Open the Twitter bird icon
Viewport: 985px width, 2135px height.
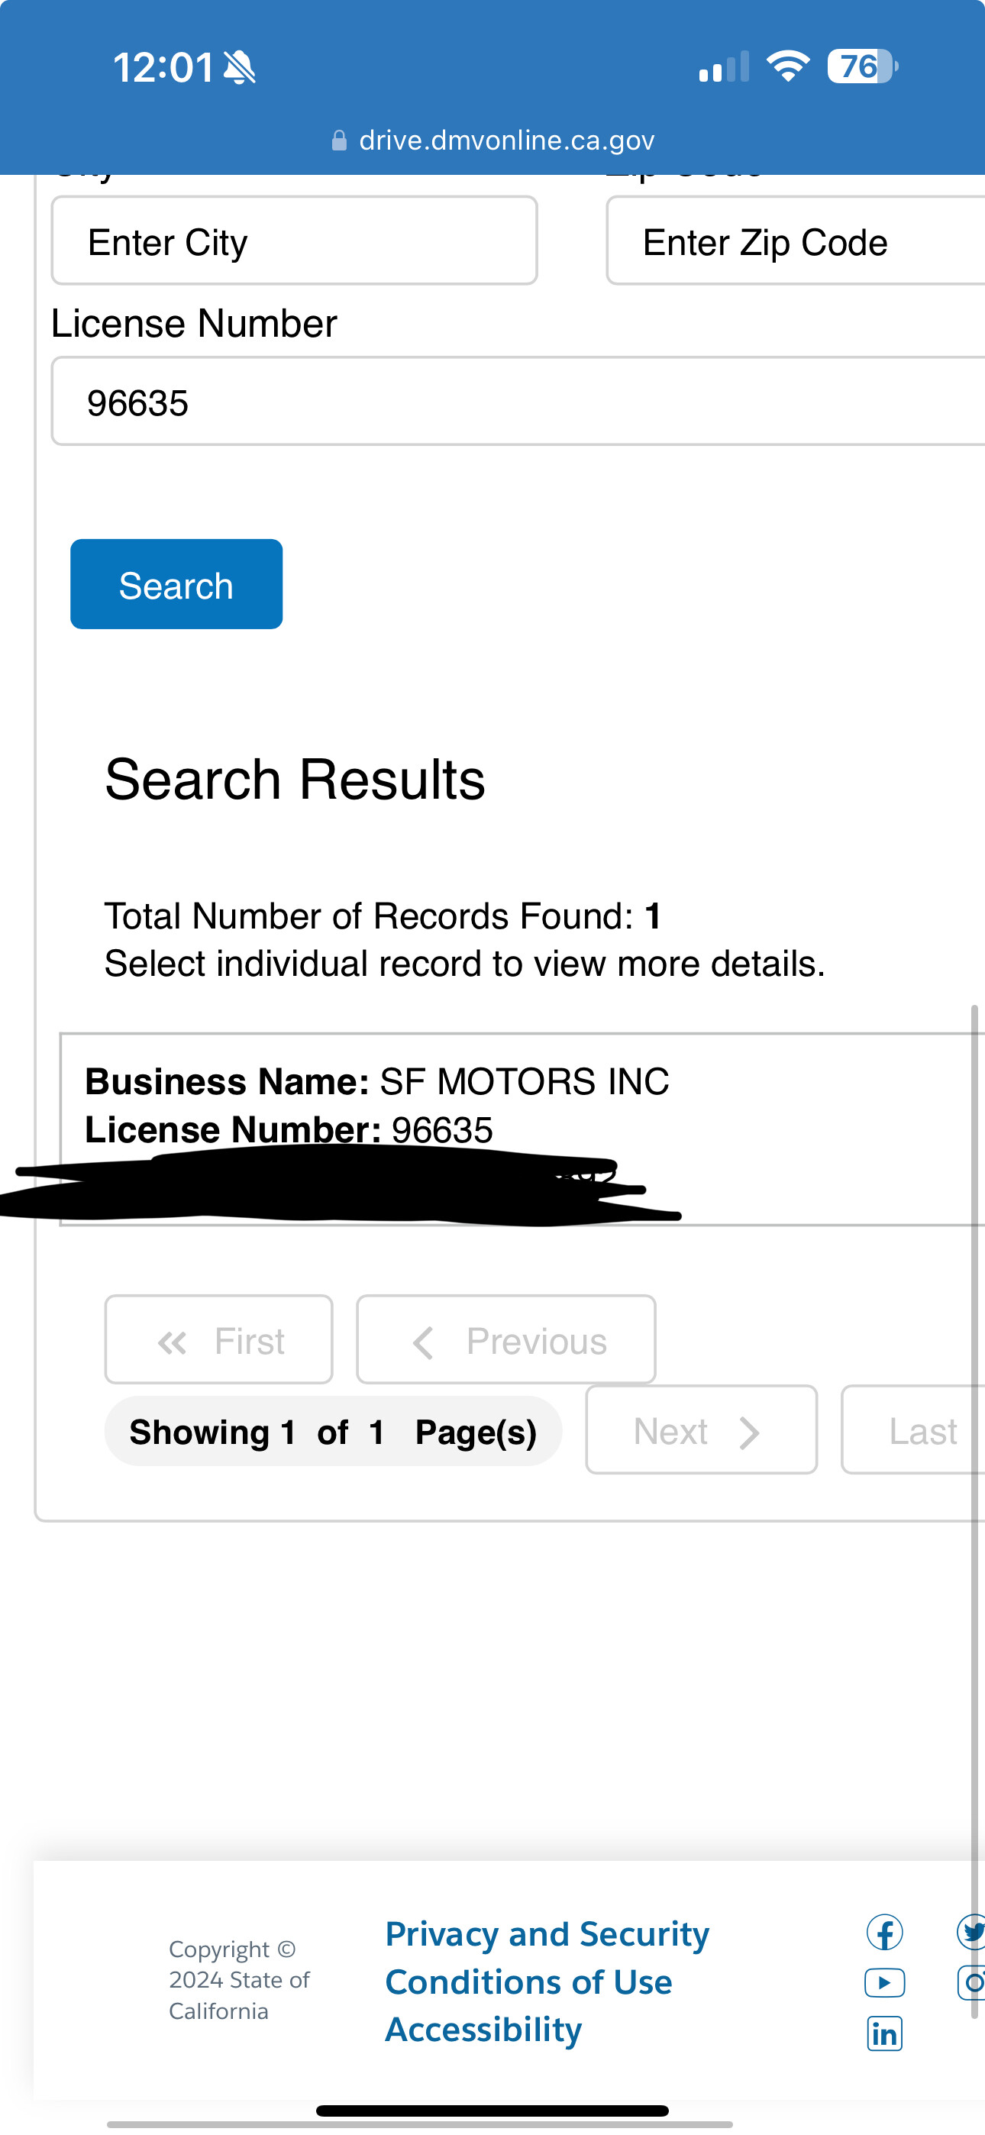point(972,1932)
